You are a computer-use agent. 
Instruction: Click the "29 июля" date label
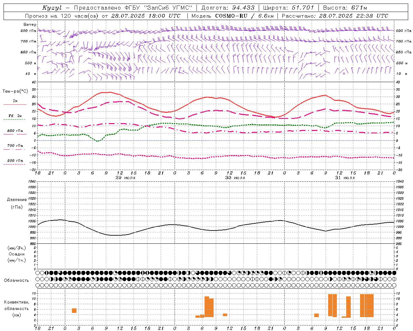126,178
